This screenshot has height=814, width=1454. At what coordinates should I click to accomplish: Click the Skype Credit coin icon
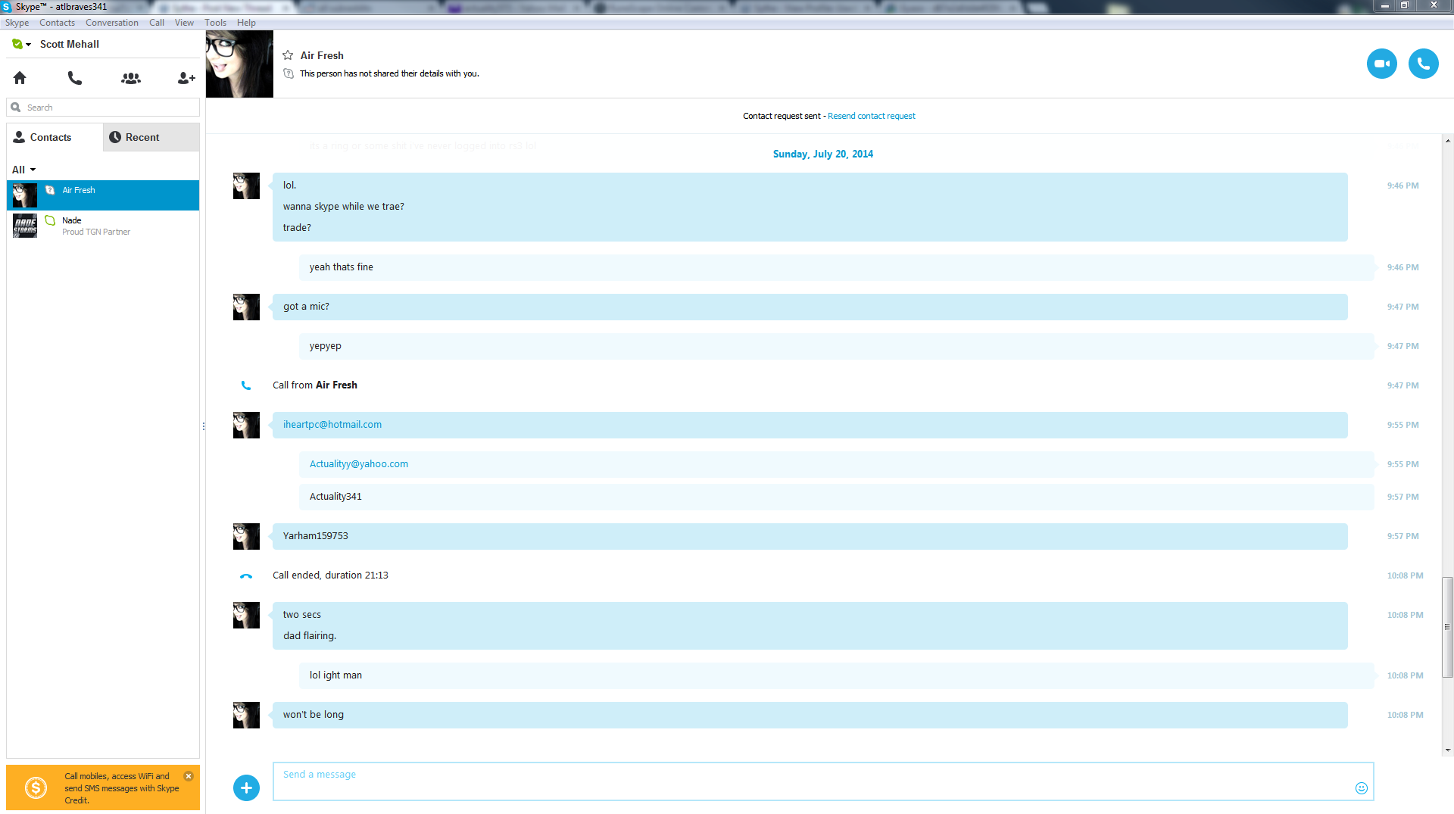coord(36,788)
